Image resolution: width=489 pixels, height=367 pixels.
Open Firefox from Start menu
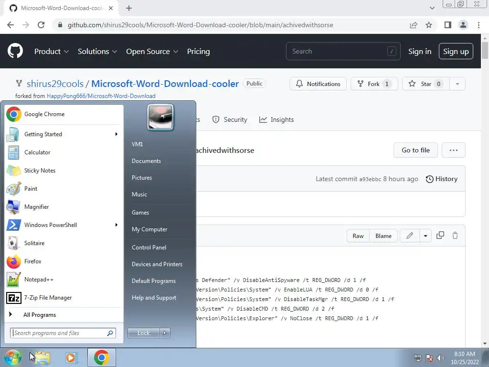click(64, 261)
